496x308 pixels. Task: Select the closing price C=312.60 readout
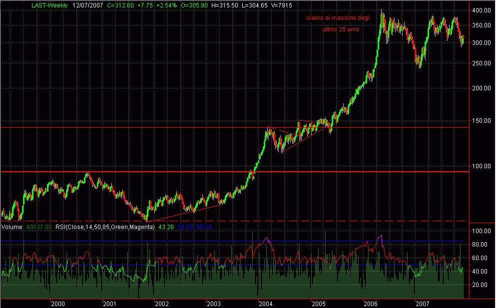pyautogui.click(x=122, y=5)
